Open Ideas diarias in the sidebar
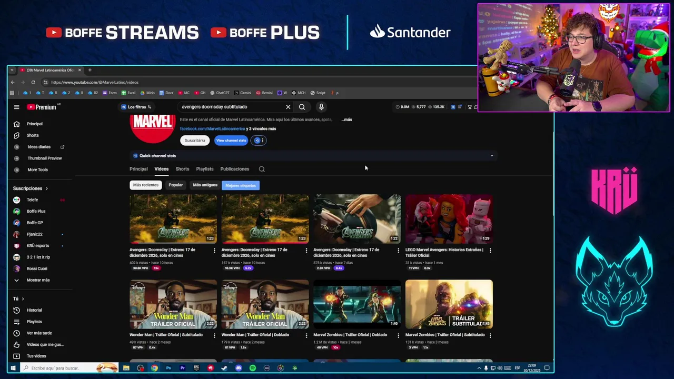Image resolution: width=674 pixels, height=379 pixels. [x=39, y=147]
